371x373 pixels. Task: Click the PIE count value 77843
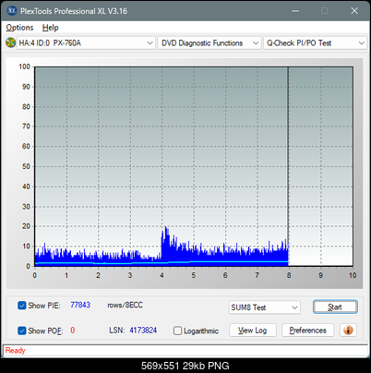pos(80,305)
